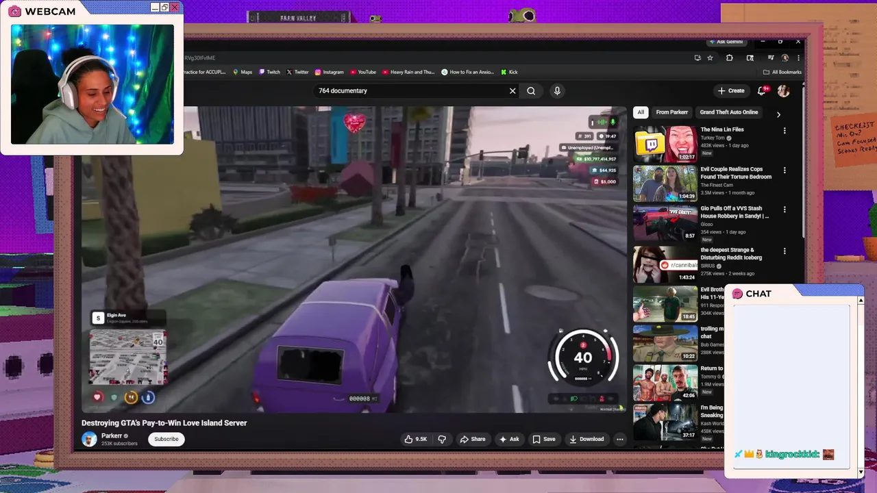
Task: Select the All filter chip
Action: click(641, 112)
